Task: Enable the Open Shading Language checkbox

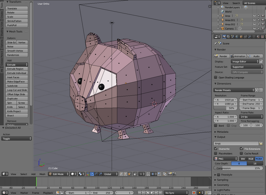Action: 216,77
